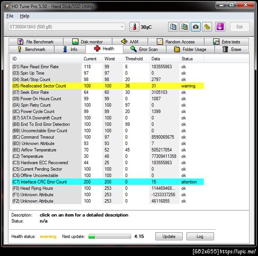Click the Status column header
This screenshot has width=258, height=256.
[x=191, y=59]
